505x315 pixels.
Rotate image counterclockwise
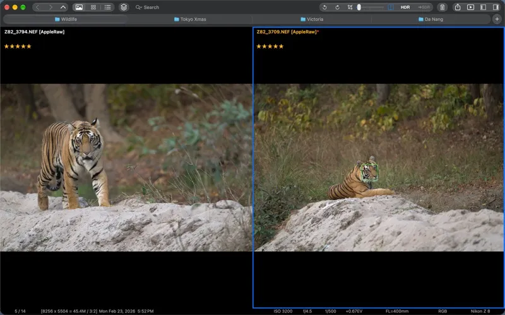[324, 7]
